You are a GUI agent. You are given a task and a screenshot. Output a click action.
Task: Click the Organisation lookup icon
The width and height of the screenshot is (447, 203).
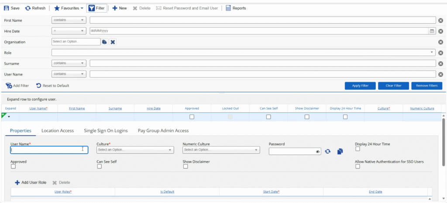click(x=104, y=42)
